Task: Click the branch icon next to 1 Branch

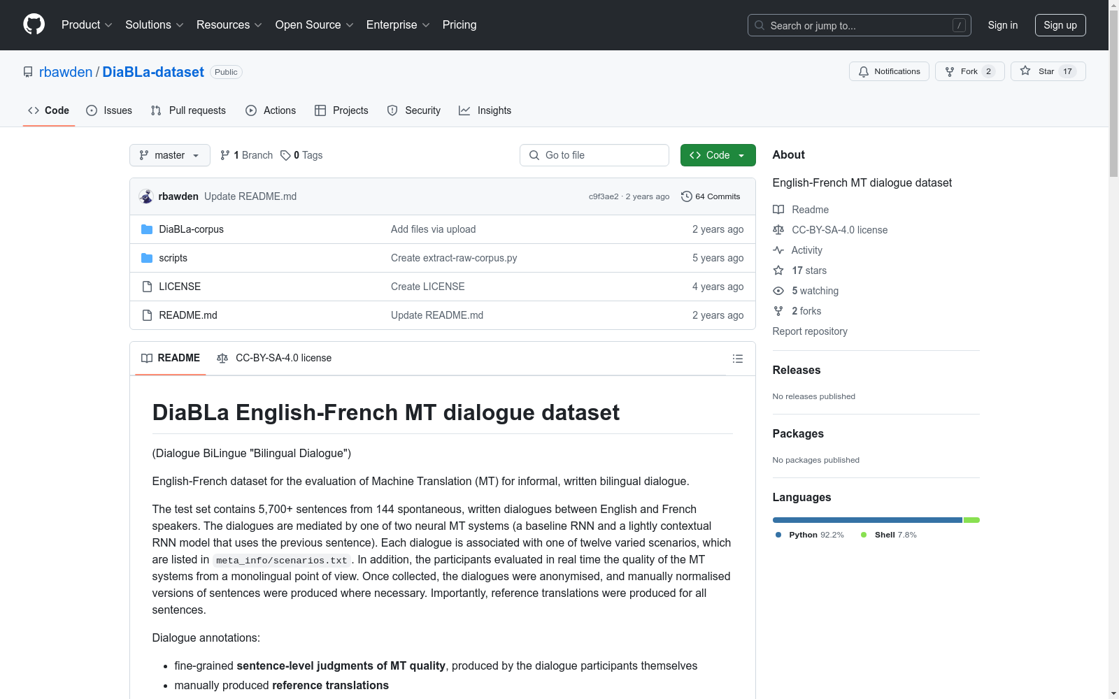Action: (x=225, y=155)
